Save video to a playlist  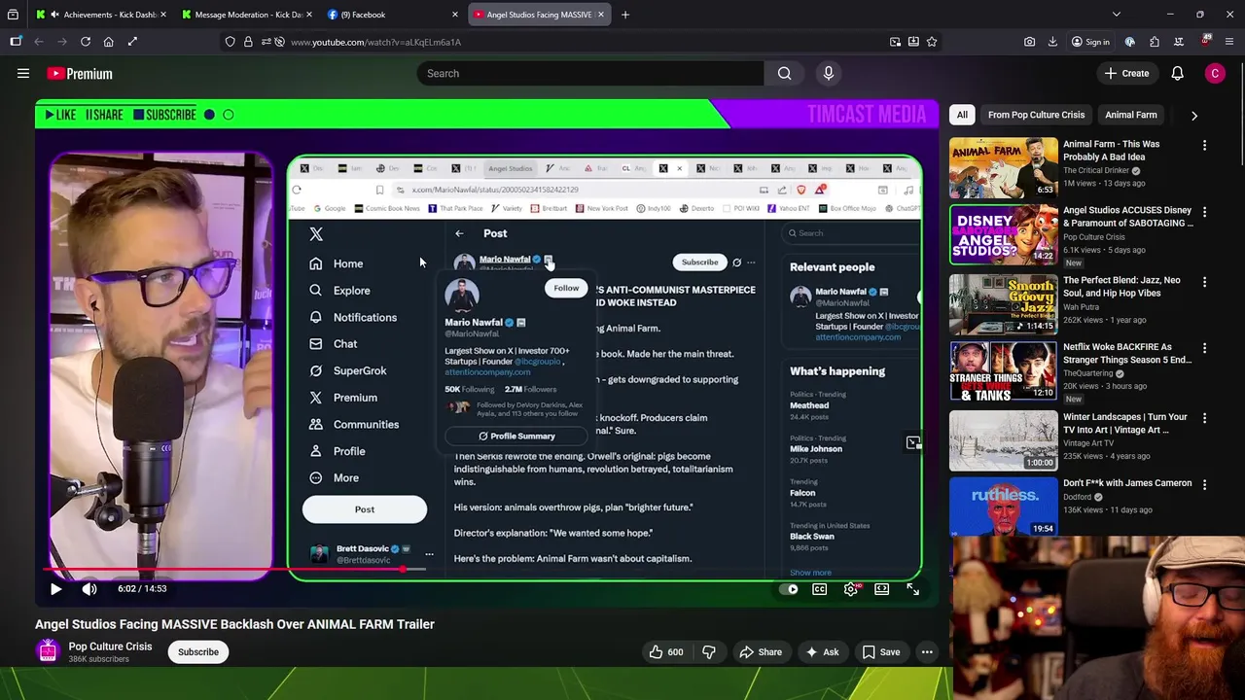[880, 652]
